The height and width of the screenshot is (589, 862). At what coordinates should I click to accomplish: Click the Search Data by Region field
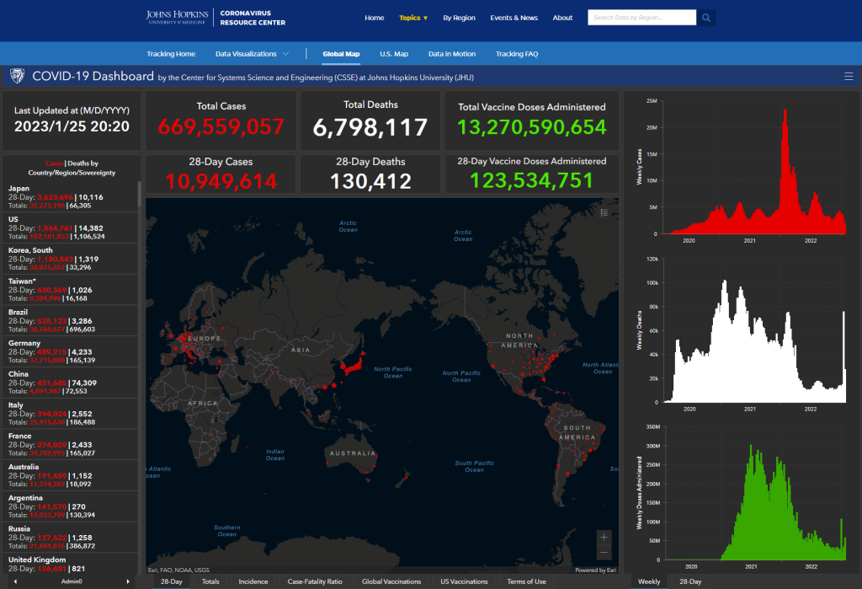tap(641, 18)
